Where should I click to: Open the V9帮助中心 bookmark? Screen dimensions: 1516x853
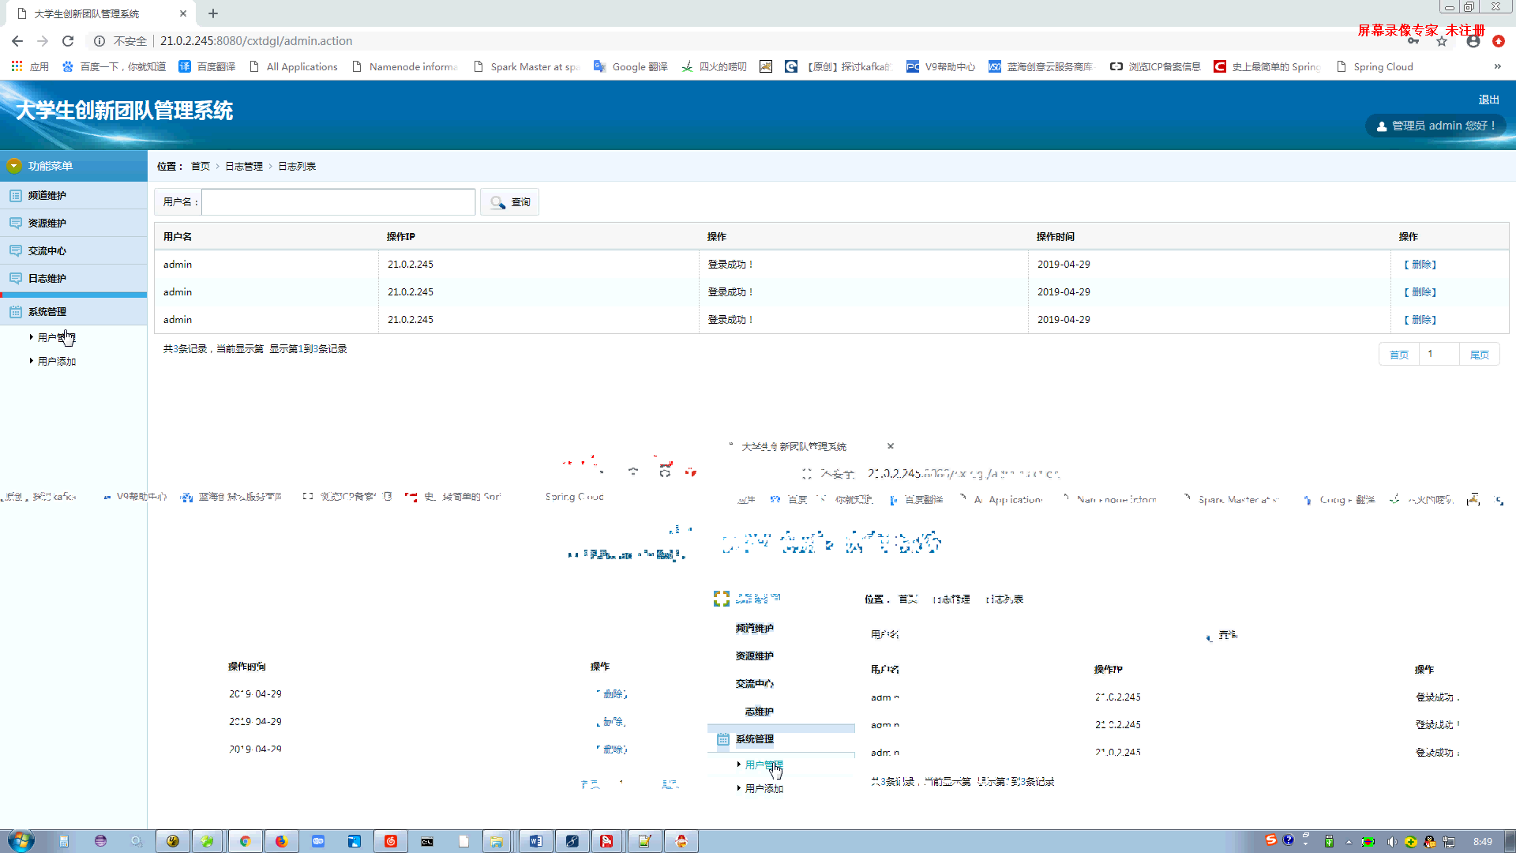tap(940, 66)
